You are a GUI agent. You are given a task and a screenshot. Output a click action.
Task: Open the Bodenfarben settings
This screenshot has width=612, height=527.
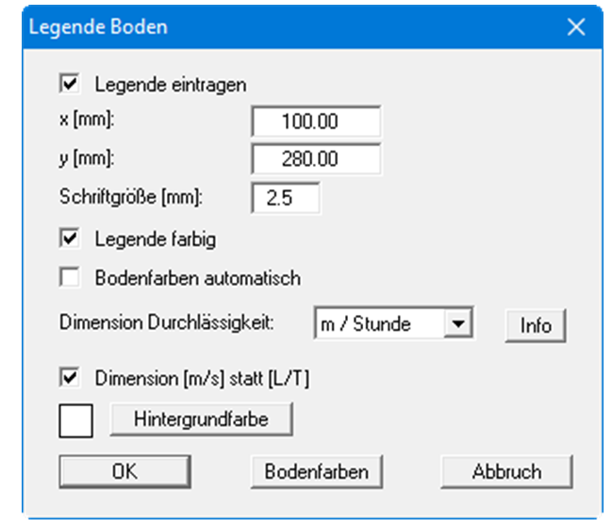pyautogui.click(x=316, y=471)
